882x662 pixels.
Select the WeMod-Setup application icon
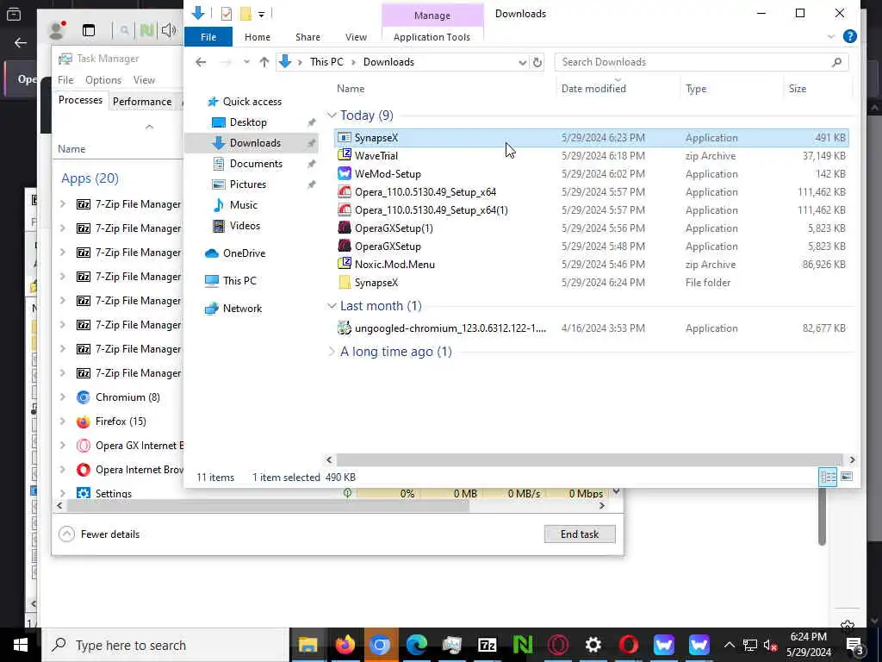345,174
